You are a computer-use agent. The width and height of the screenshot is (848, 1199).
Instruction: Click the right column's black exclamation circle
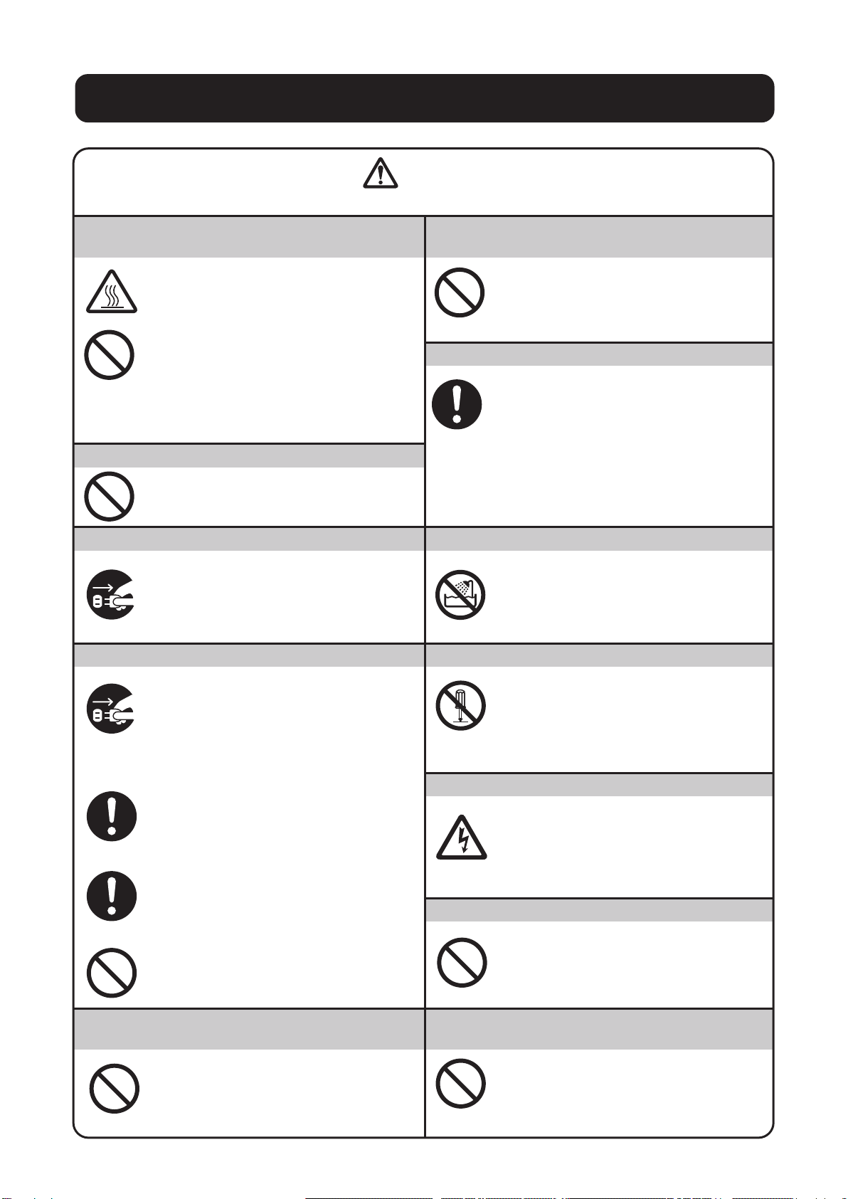[457, 404]
